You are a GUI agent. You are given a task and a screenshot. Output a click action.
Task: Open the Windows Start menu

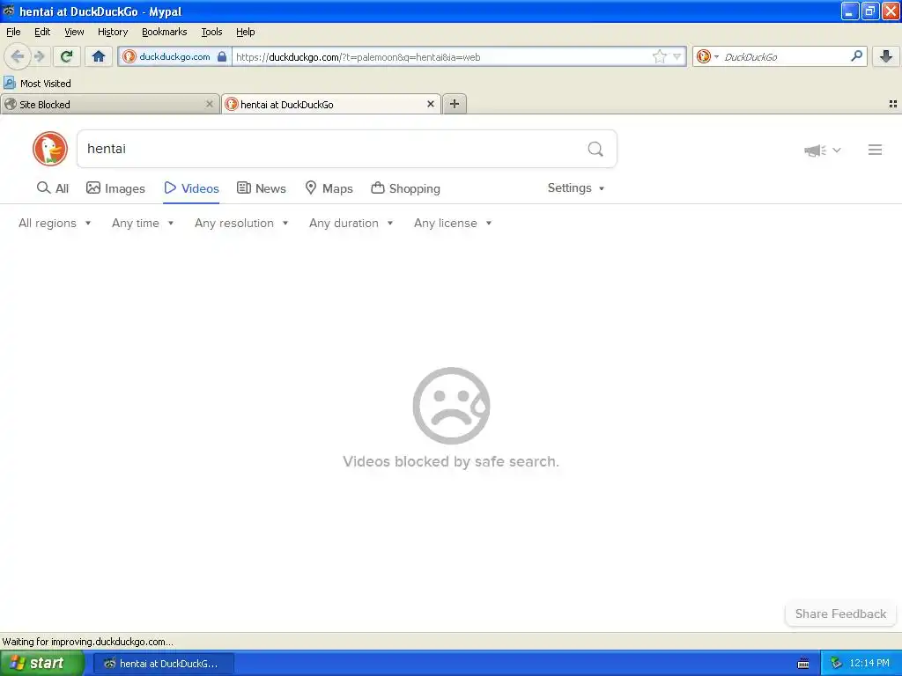[x=41, y=664]
